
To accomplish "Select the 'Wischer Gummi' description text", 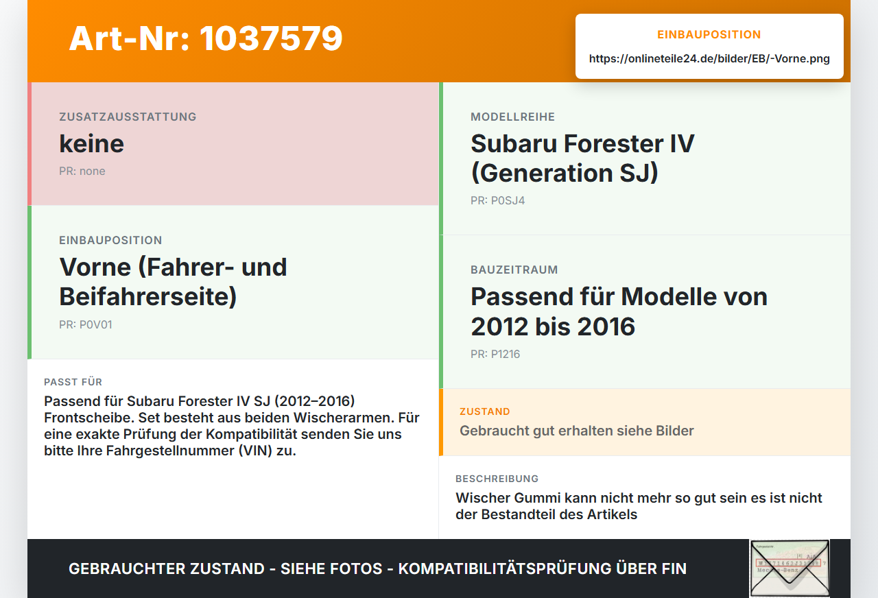I will click(x=639, y=506).
